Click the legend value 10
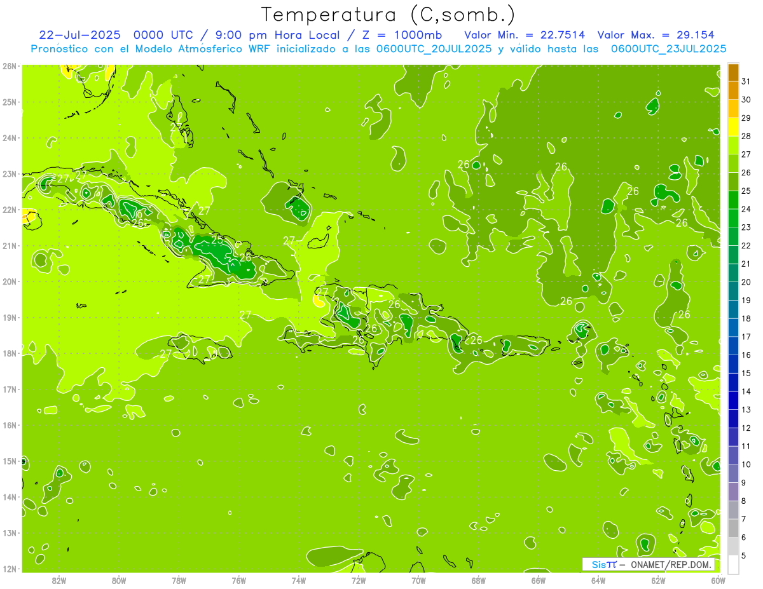The height and width of the screenshot is (589, 763). click(746, 464)
